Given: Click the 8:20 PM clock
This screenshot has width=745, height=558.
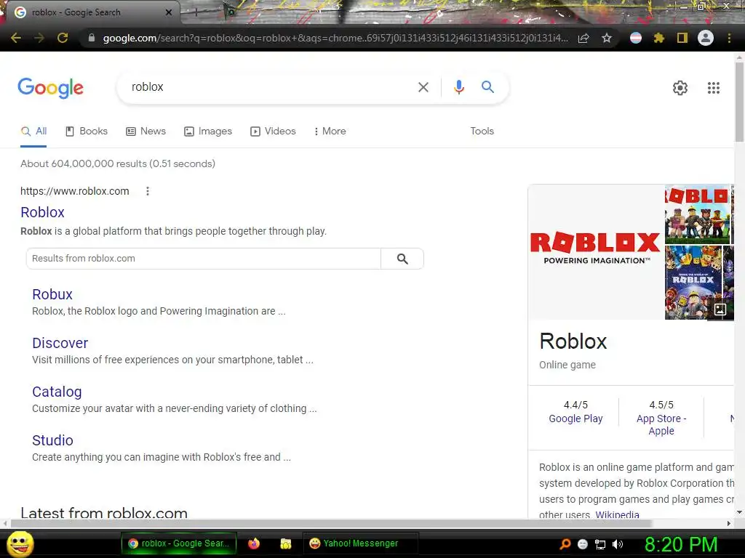Looking at the screenshot, I should tap(680, 544).
